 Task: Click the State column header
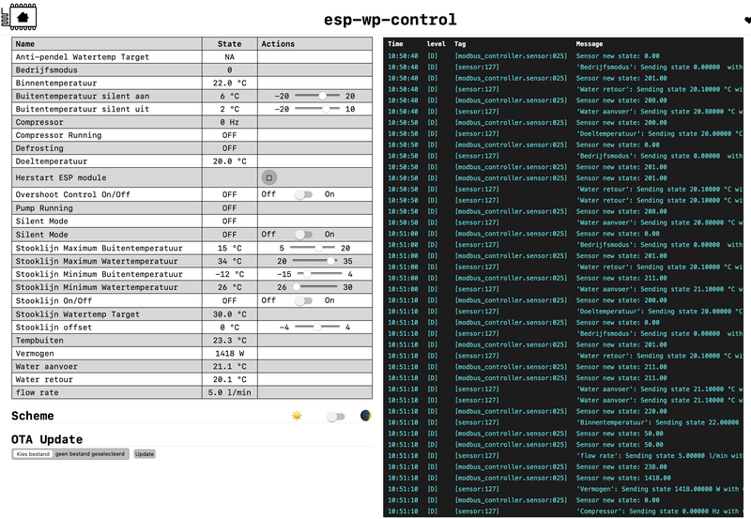point(229,43)
